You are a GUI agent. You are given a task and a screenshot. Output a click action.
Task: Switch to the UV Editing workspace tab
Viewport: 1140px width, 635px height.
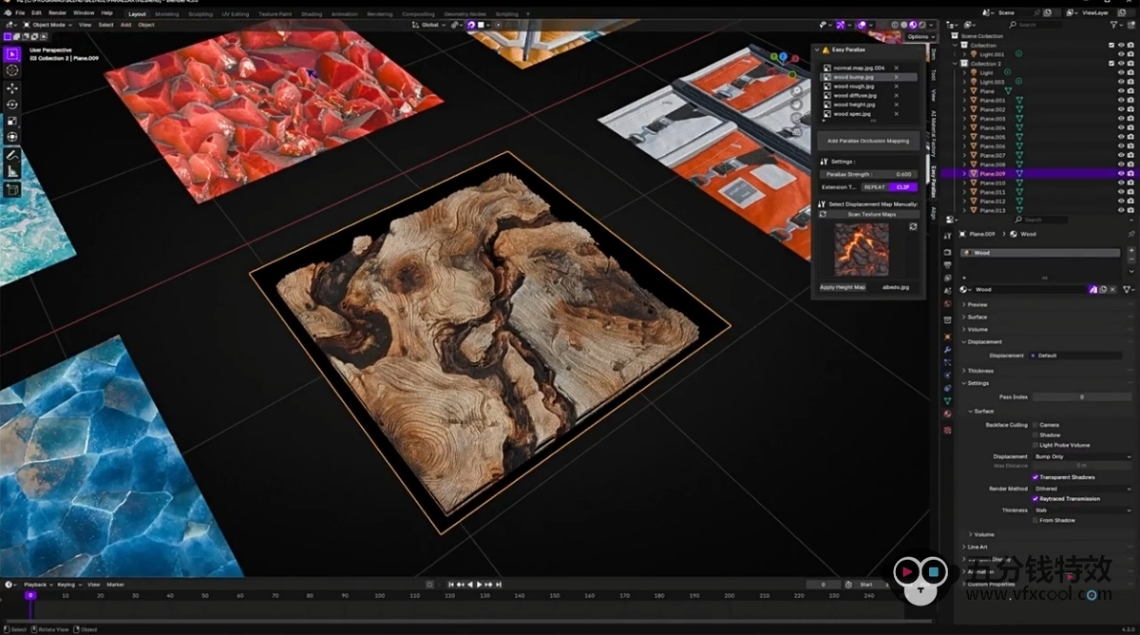tap(235, 14)
